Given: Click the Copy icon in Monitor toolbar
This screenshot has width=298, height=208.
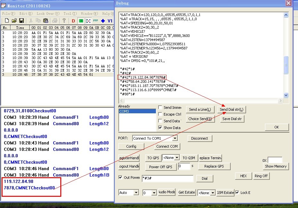Looking at the screenshot, I should point(38,21).
